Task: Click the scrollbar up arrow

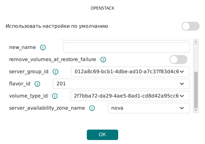Action: [x=196, y=42]
